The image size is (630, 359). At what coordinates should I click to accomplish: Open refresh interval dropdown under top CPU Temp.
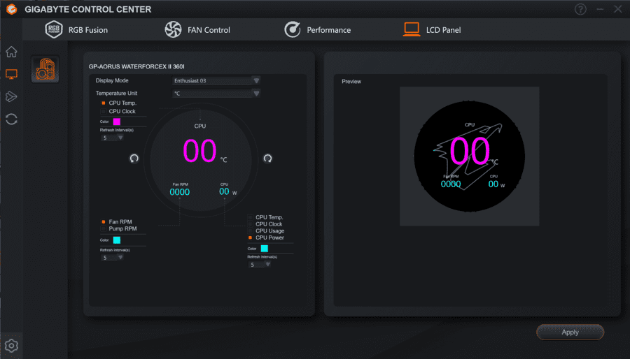[112, 138]
